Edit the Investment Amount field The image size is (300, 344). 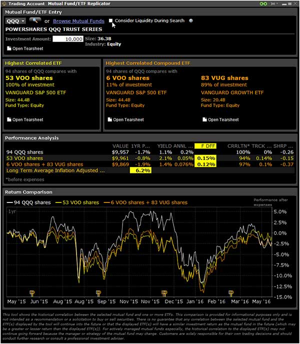(68, 39)
